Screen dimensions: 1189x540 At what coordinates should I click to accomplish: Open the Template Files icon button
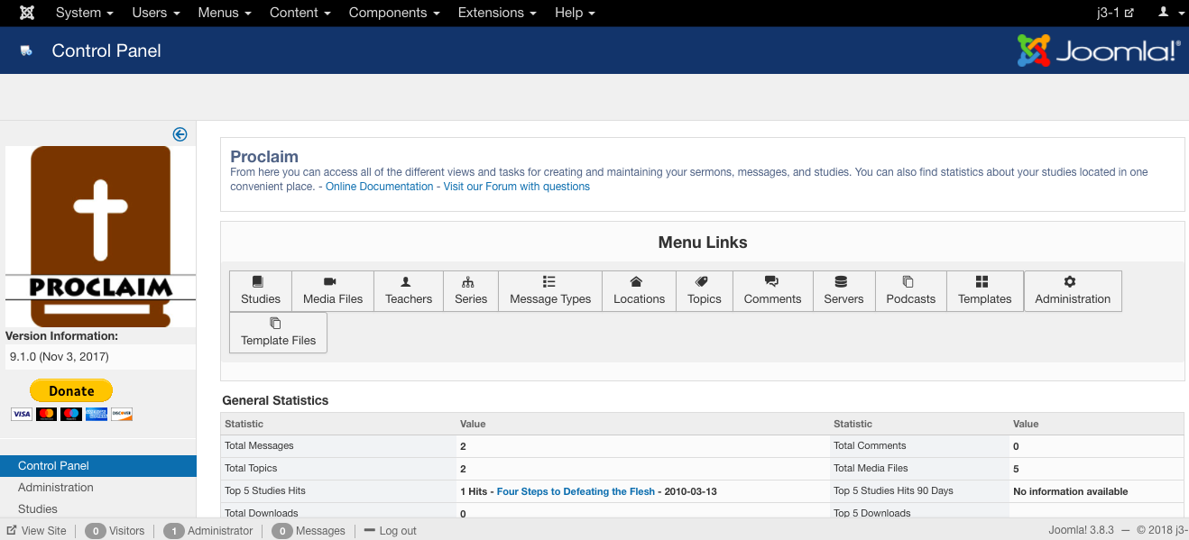point(279,333)
